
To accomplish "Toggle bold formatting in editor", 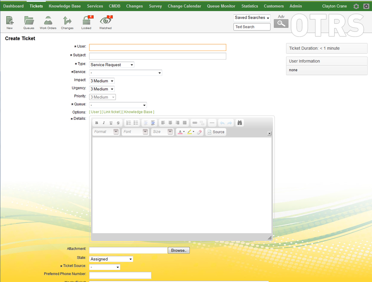I will [x=97, y=123].
